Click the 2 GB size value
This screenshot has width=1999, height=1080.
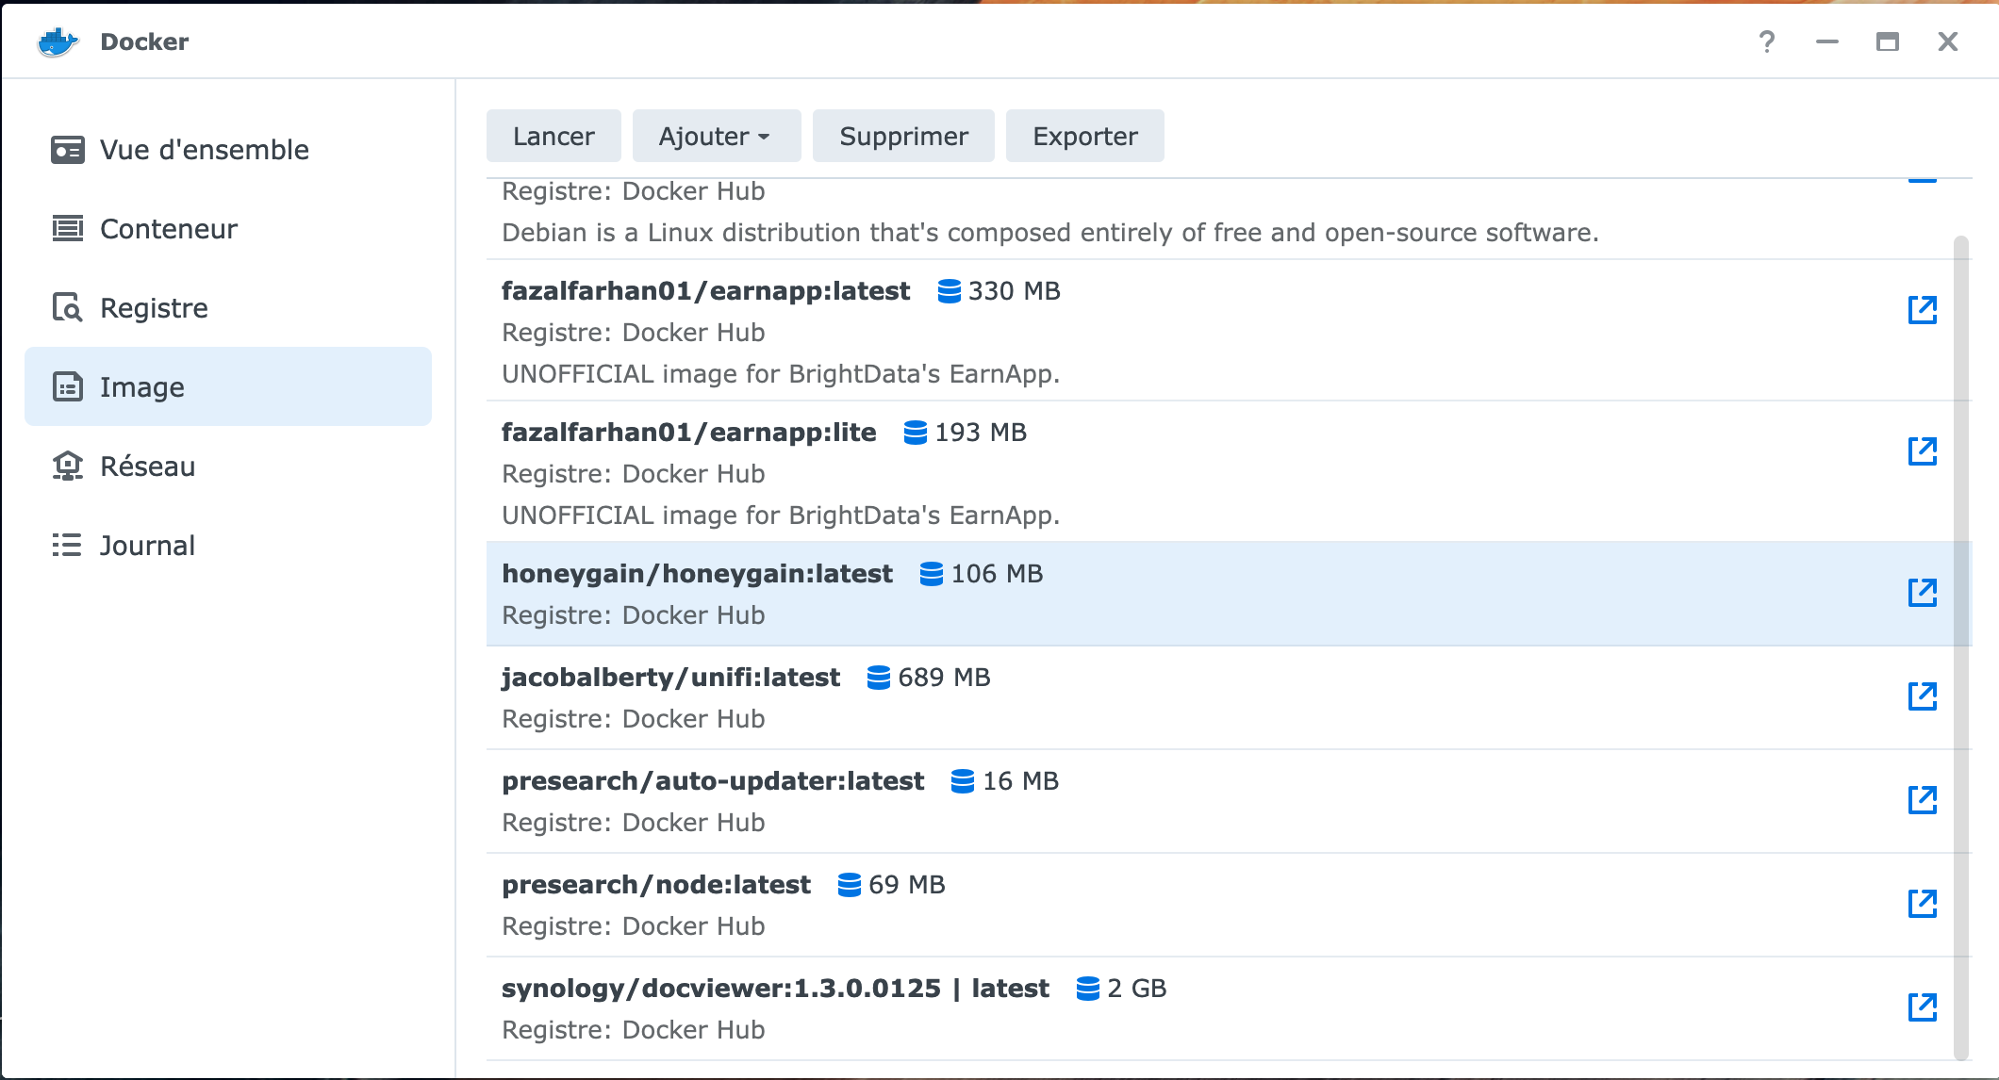[x=1137, y=989]
